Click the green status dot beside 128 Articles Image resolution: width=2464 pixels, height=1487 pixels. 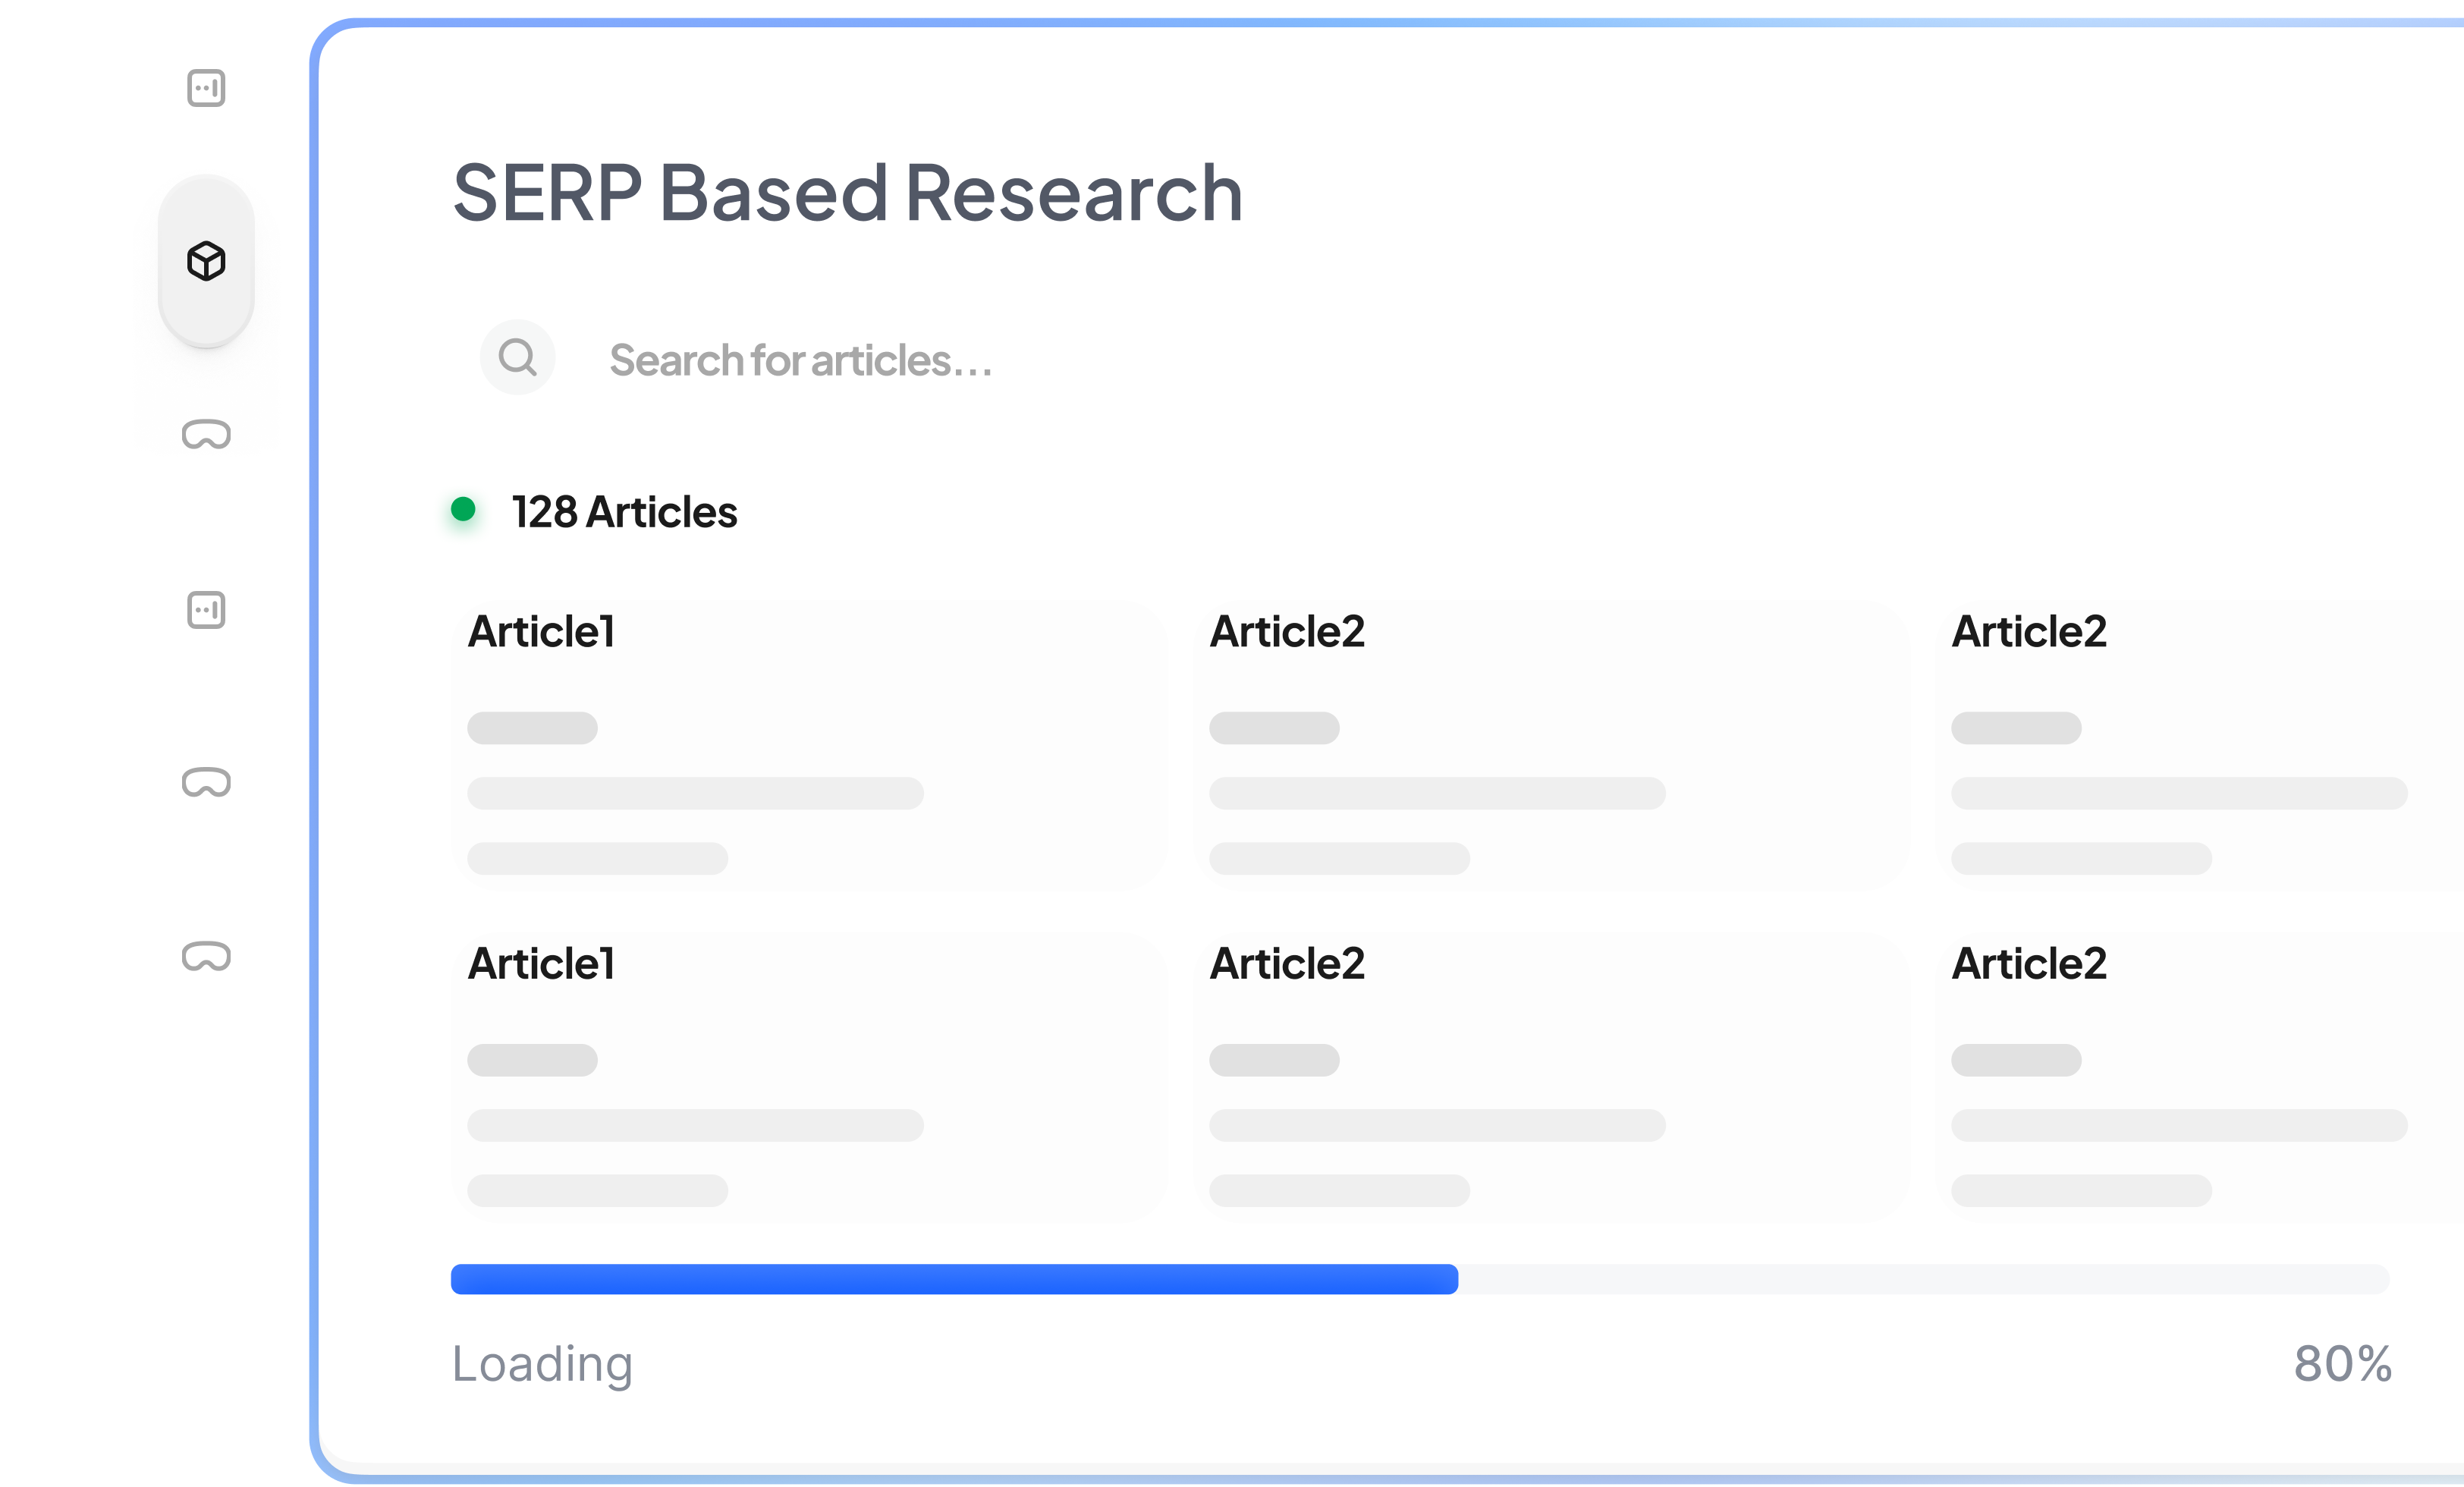[x=463, y=510]
